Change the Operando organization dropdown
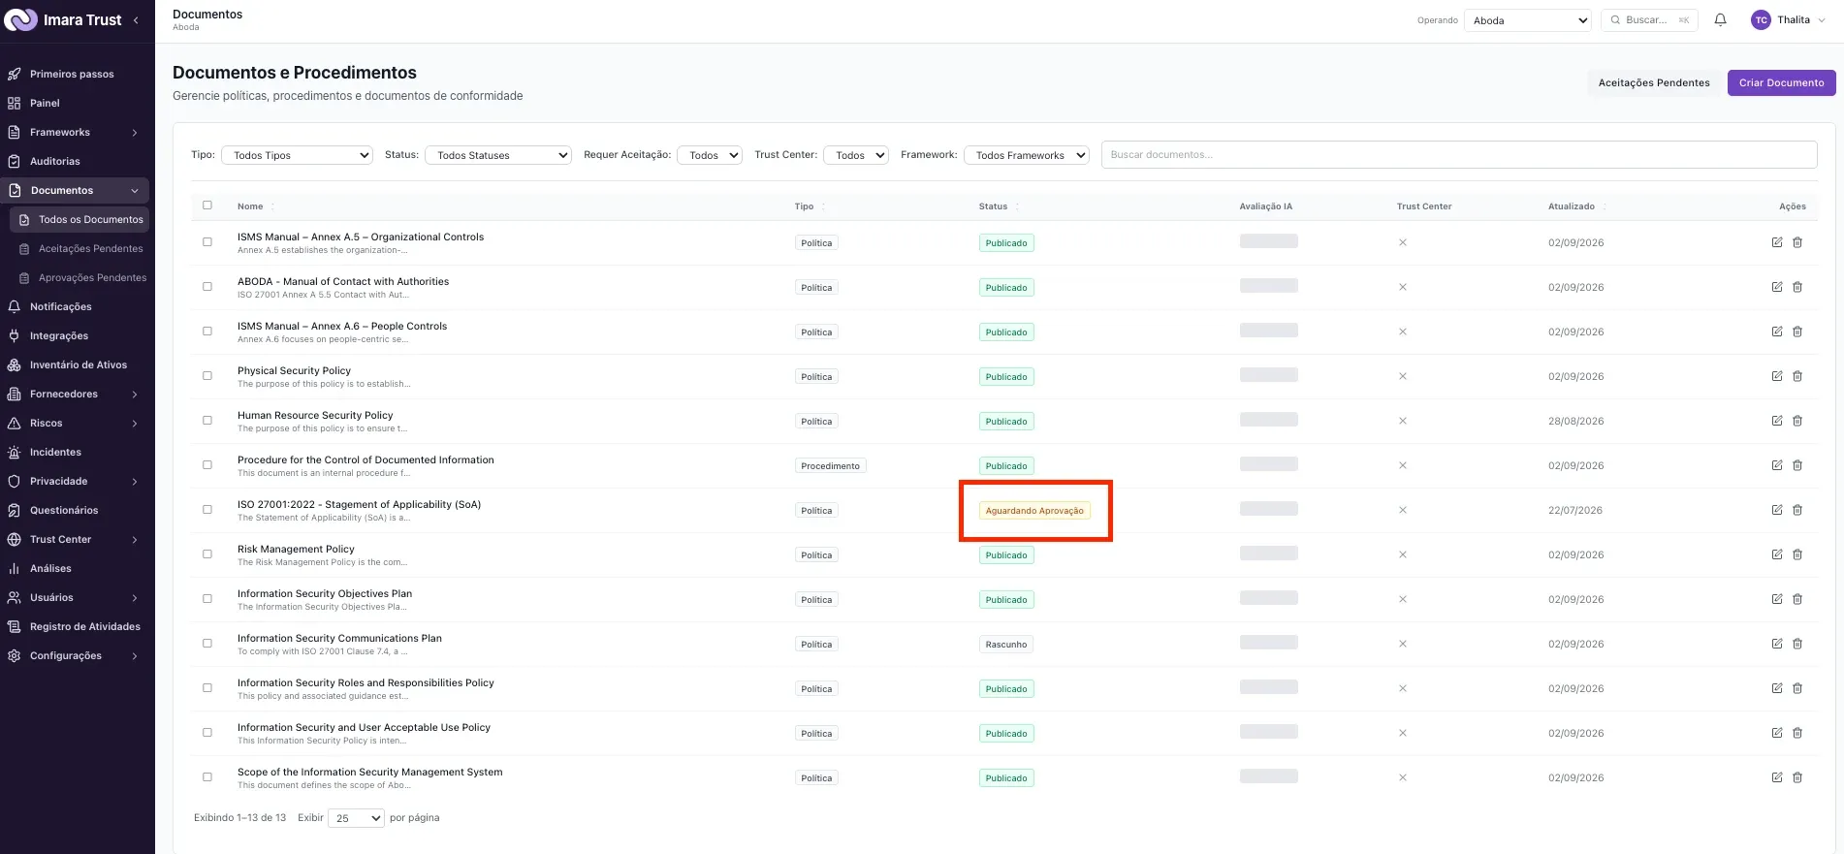This screenshot has height=854, width=1844. point(1528,20)
